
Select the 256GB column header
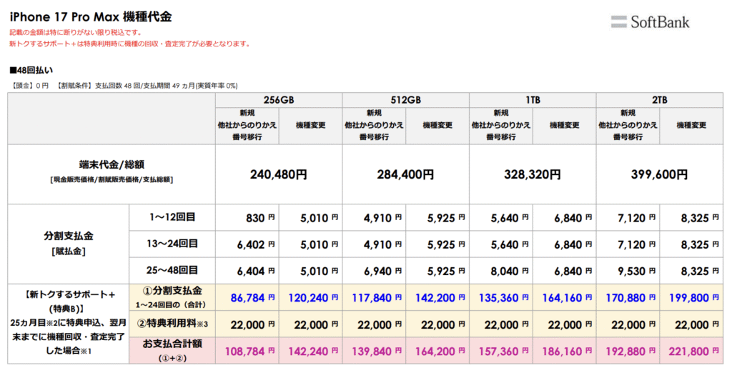pos(279,99)
